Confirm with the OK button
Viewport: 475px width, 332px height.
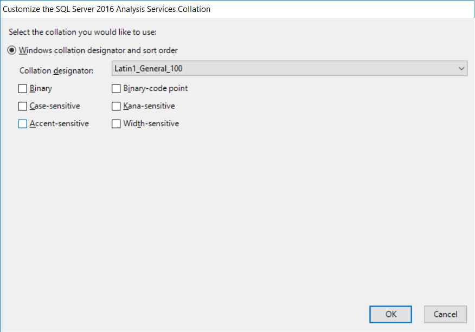[390, 314]
